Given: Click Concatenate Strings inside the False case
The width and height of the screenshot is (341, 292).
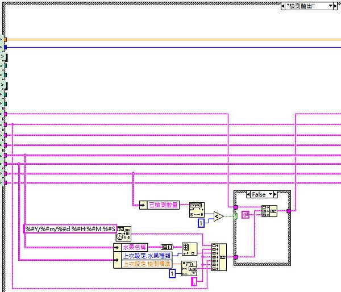Looking at the screenshot, I should point(269,211).
